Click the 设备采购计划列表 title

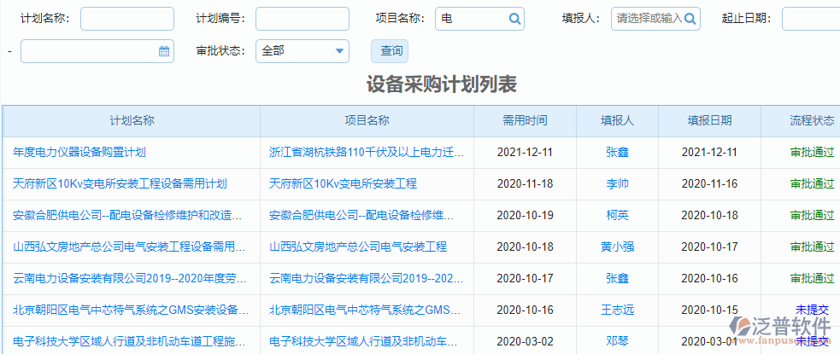click(442, 85)
